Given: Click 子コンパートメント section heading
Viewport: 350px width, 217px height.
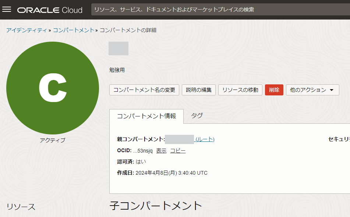Looking at the screenshot, I should [x=156, y=206].
